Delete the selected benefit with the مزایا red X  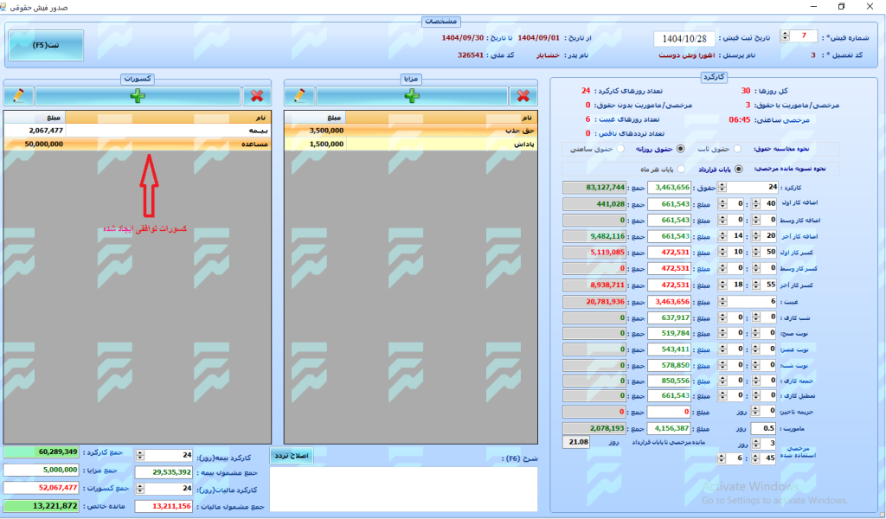[x=522, y=96]
